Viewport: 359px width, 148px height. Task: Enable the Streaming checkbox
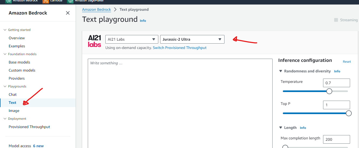pos(336,20)
